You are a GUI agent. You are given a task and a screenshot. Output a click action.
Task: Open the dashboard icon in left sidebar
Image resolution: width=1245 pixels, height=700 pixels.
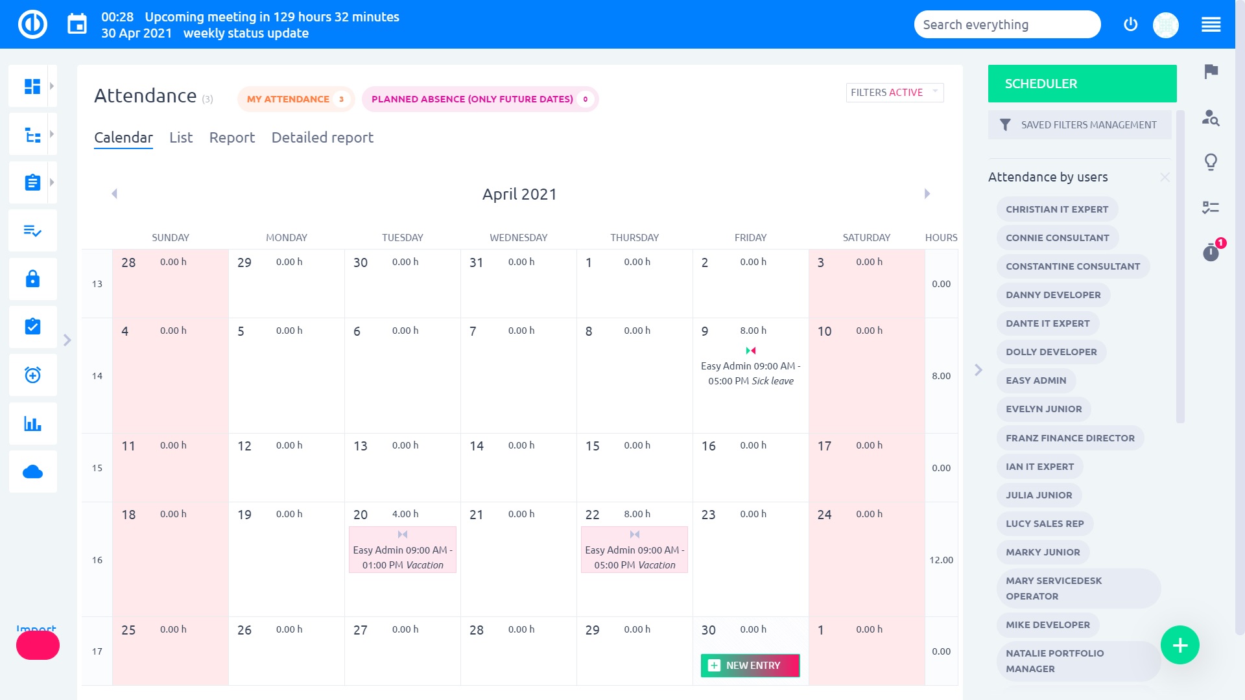(32, 86)
